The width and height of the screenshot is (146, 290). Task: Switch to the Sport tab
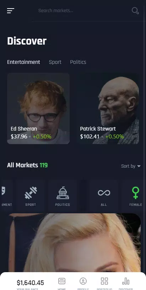coord(55,62)
